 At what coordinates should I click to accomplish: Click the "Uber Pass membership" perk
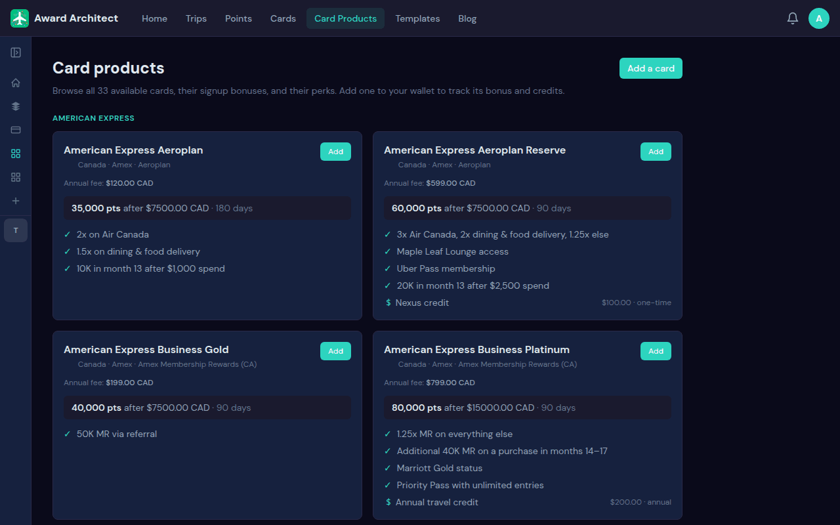[446, 268]
